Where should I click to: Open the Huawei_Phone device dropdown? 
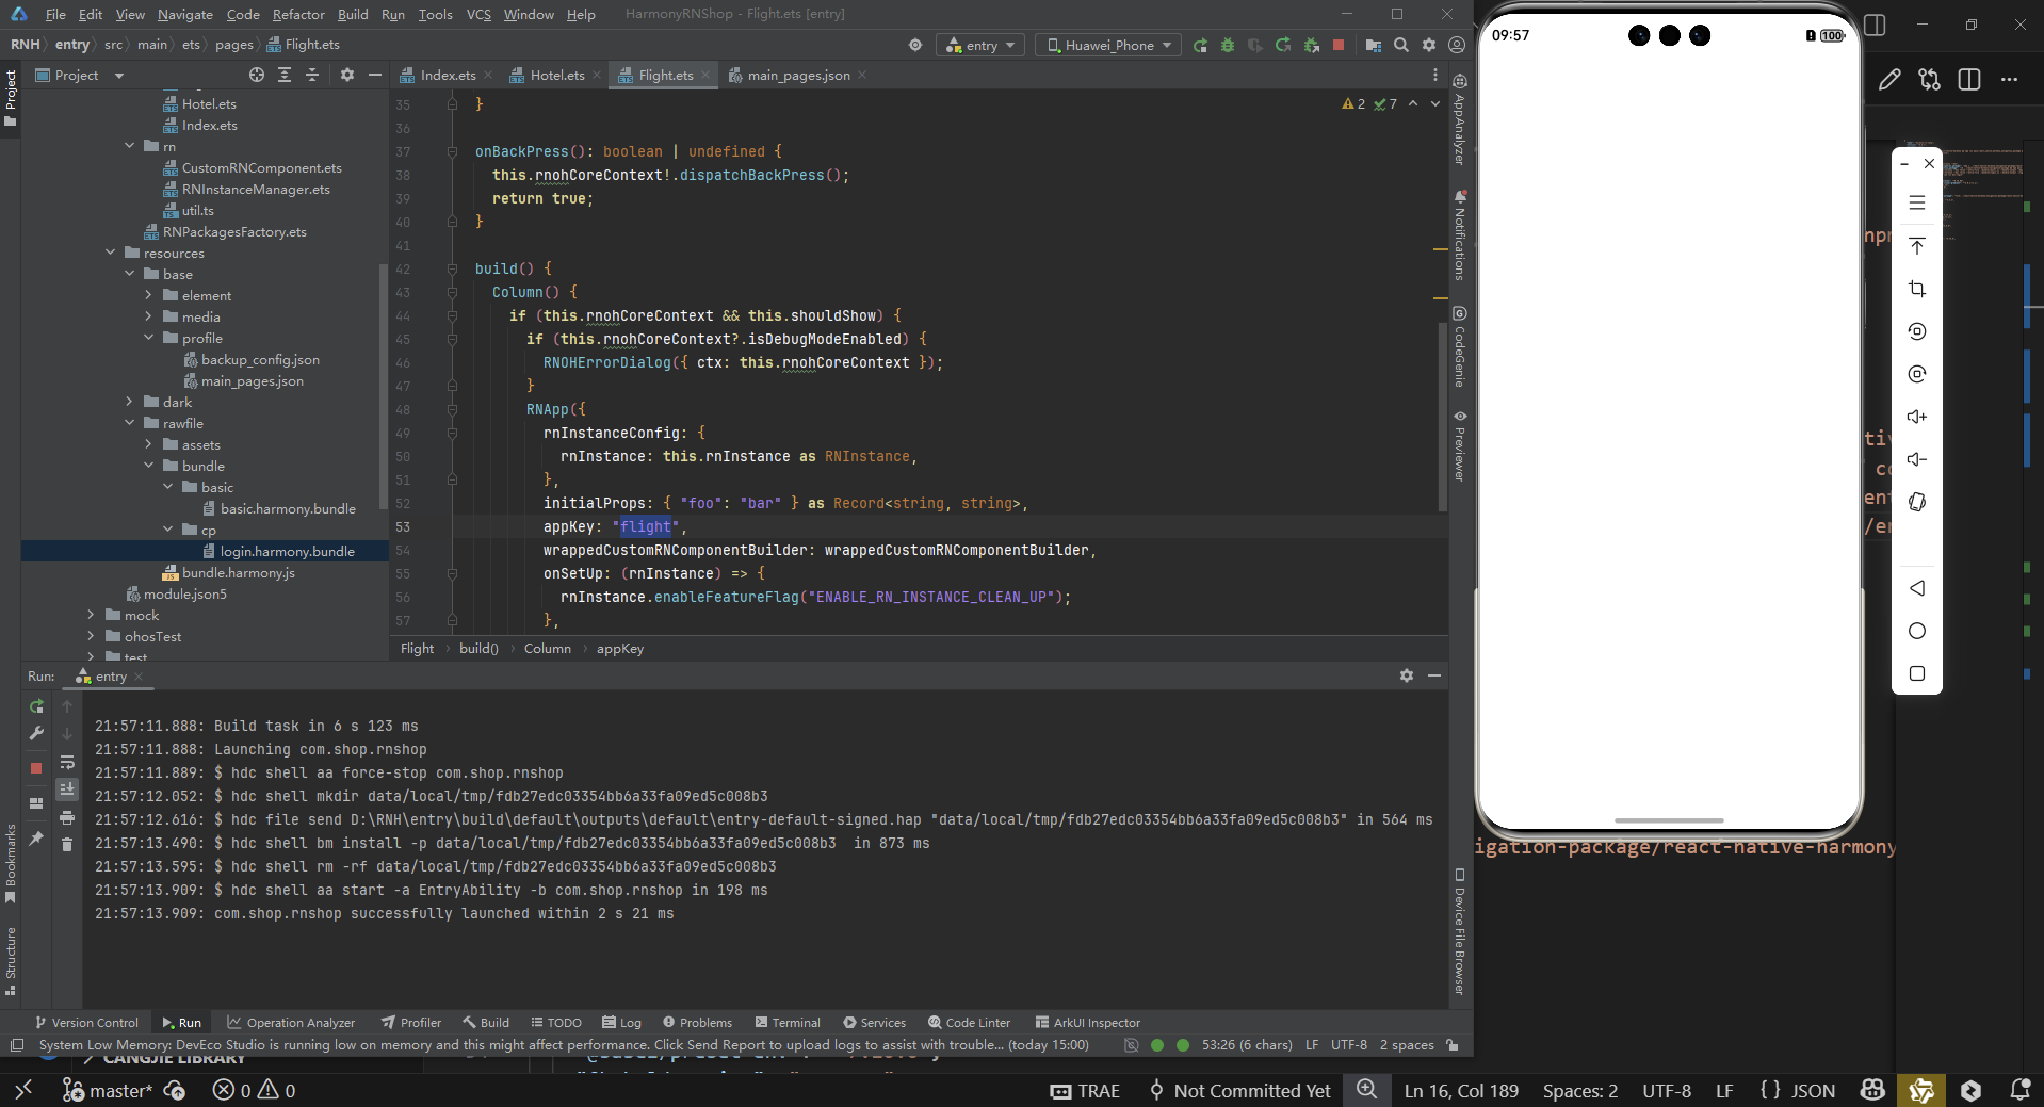1108,45
